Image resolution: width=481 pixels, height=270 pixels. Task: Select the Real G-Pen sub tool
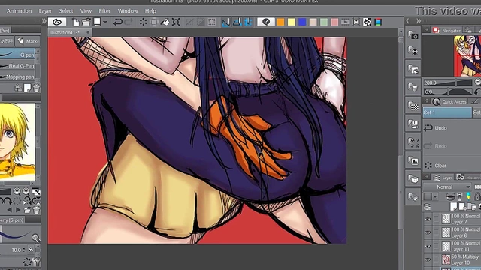[x=17, y=65]
